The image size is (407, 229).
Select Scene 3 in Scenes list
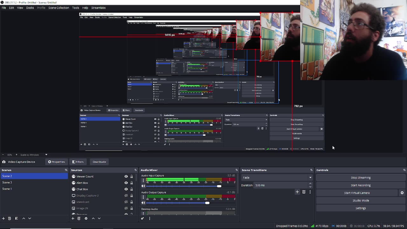point(34,183)
